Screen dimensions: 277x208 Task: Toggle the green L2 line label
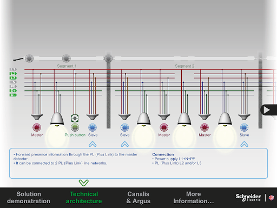point(13,74)
